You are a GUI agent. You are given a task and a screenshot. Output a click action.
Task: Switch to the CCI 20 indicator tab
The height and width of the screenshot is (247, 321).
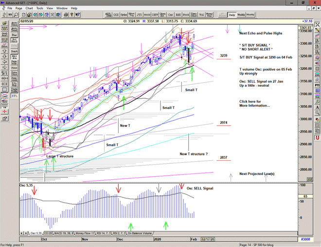pos(48,233)
